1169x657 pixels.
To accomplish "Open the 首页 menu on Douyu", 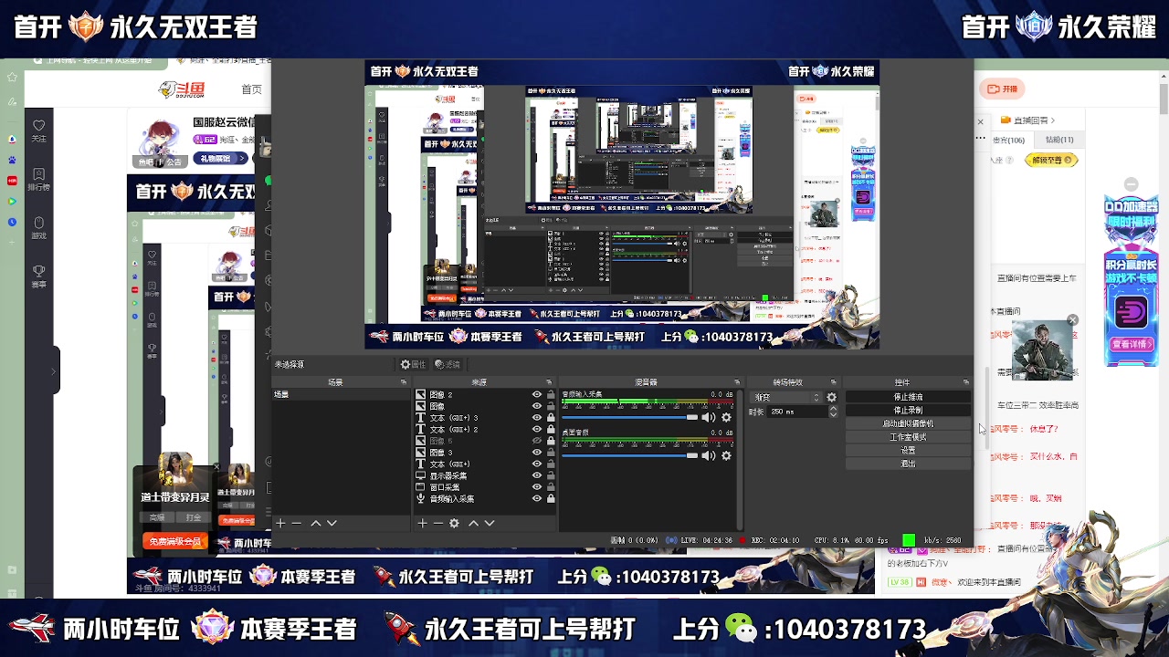I will tap(251, 89).
